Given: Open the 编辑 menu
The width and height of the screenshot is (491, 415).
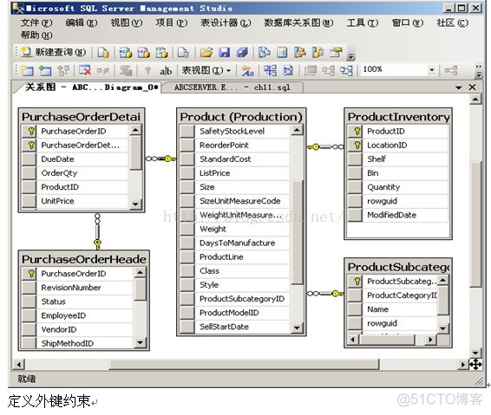Looking at the screenshot, I should click(82, 23).
